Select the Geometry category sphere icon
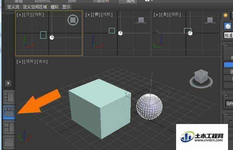233x150 pixels. click(228, 26)
